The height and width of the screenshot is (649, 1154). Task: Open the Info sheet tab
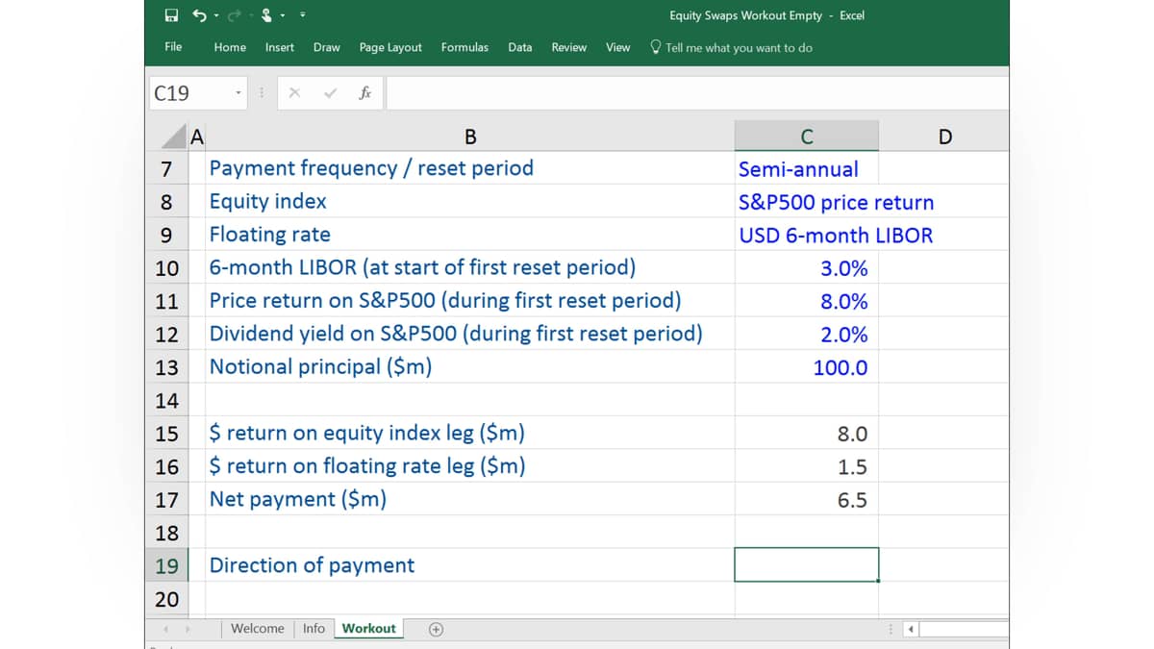(314, 629)
